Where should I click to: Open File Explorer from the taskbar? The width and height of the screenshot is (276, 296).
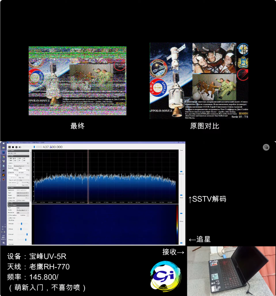click(4, 148)
